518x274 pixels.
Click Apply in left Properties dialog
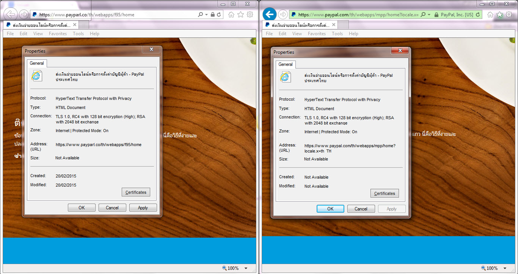[x=143, y=208]
